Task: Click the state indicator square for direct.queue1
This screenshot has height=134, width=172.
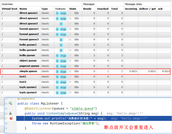Action: [70, 13]
